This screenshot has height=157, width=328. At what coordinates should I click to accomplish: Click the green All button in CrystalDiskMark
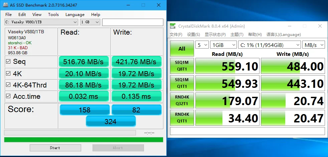coord(182,49)
